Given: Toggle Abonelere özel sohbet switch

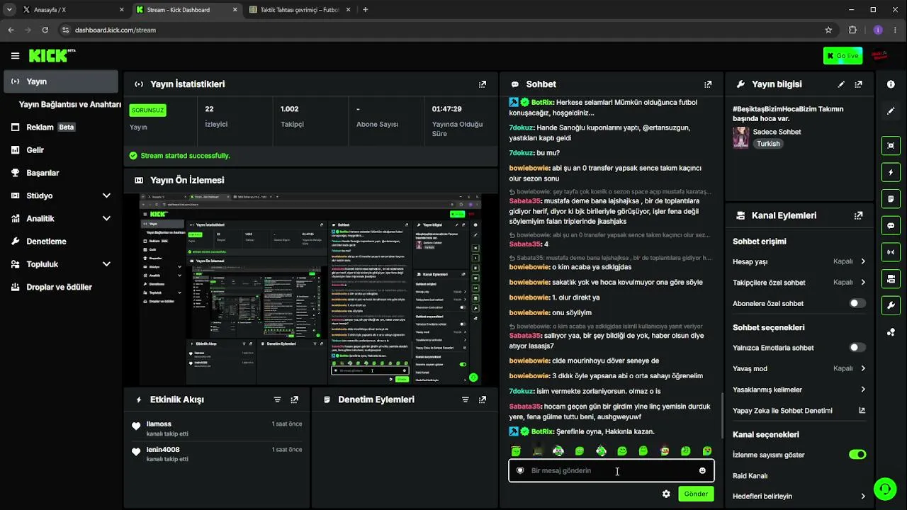Looking at the screenshot, I should 857,303.
